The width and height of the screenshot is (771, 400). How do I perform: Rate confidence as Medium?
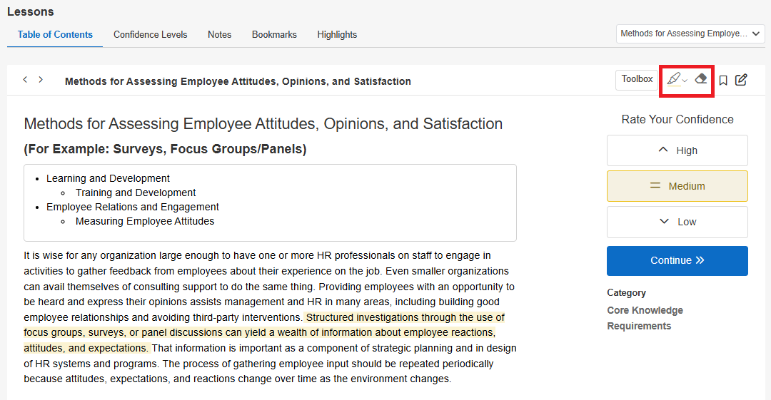click(677, 186)
